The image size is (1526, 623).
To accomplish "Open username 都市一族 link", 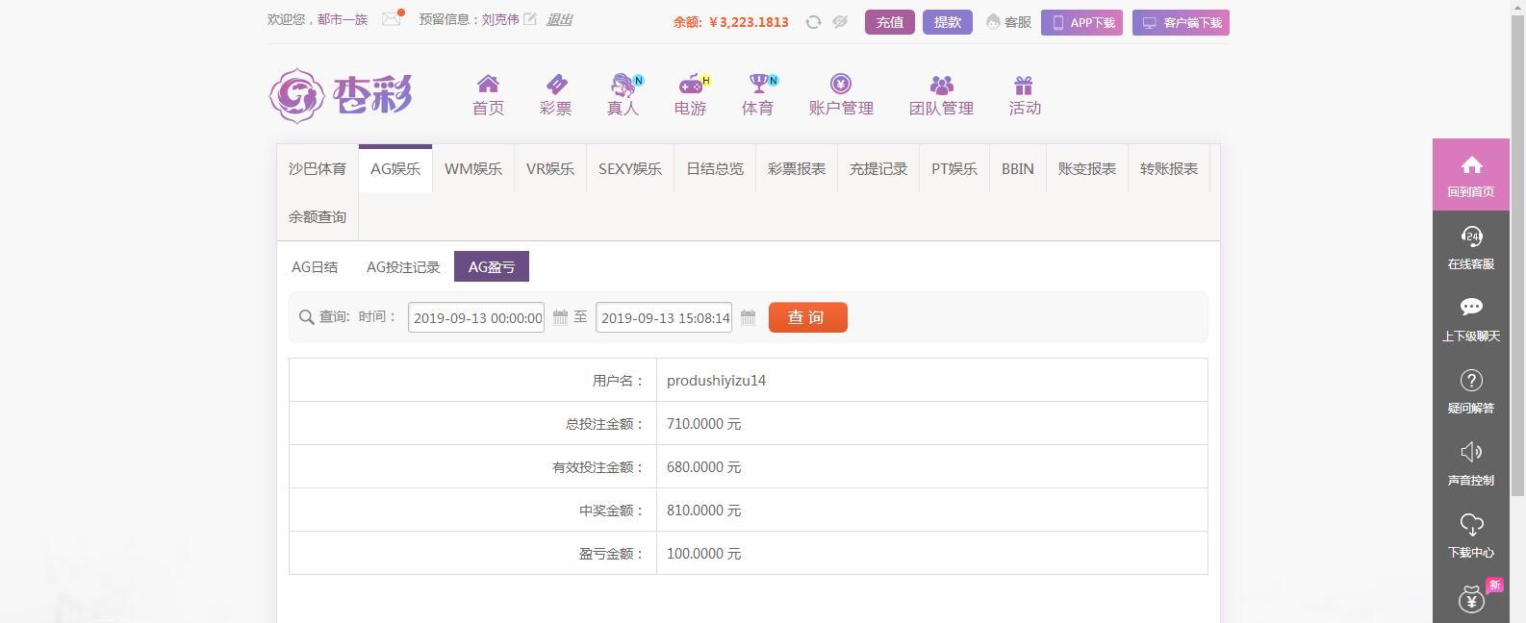I will (x=343, y=19).
